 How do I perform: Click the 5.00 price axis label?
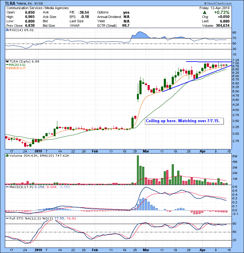[x=236, y=91]
